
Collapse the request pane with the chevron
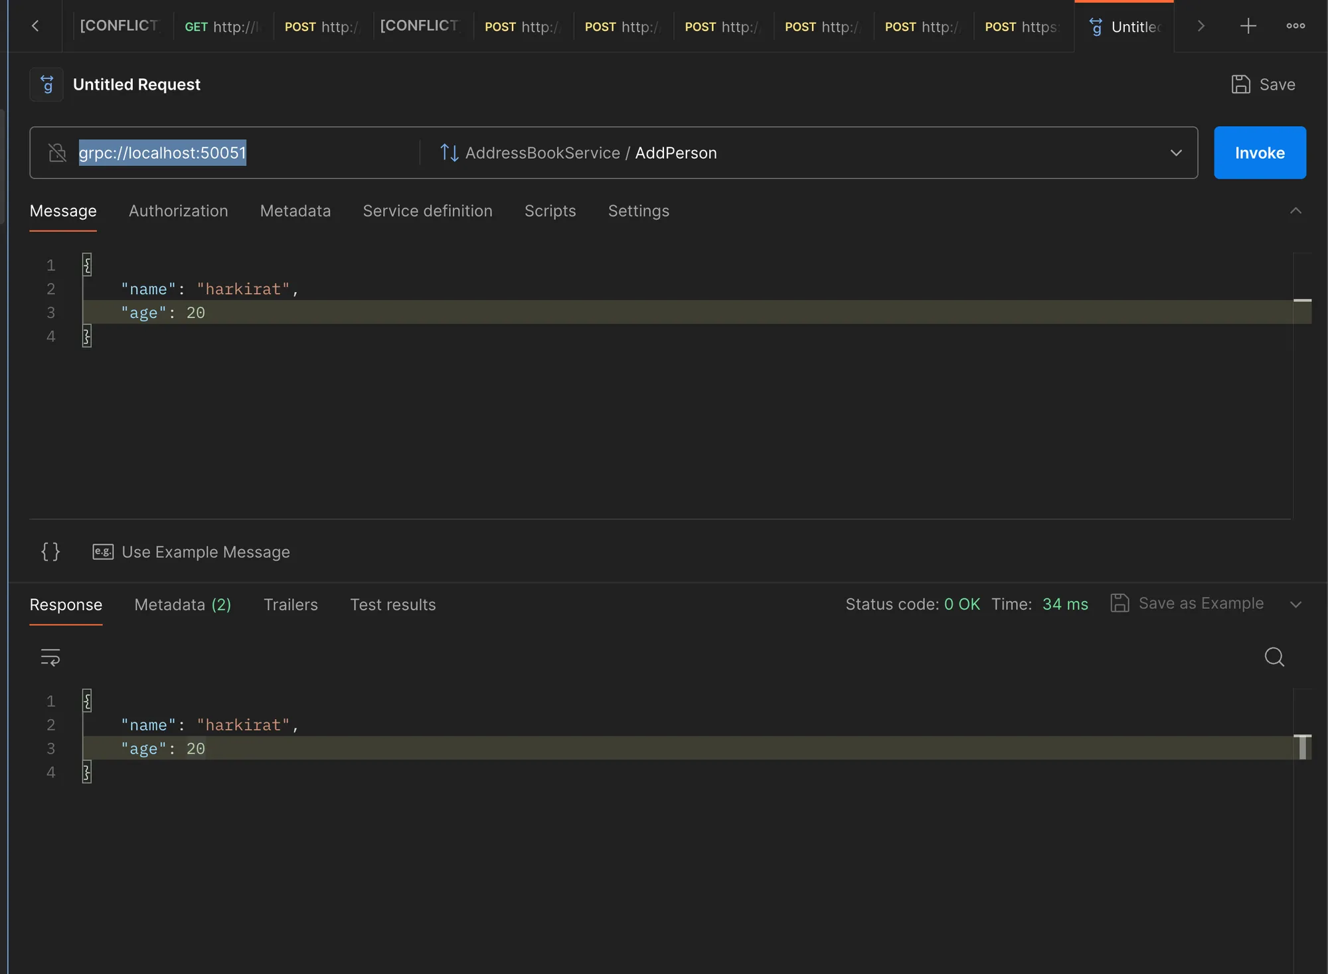(1295, 211)
